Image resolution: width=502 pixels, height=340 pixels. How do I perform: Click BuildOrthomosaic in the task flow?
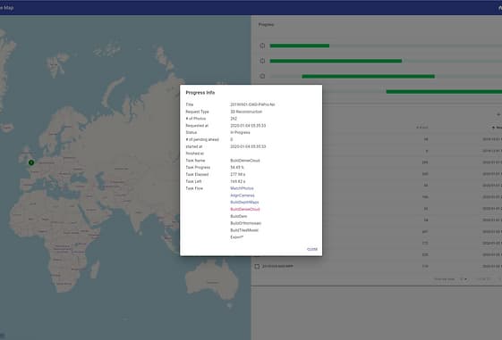click(x=245, y=223)
